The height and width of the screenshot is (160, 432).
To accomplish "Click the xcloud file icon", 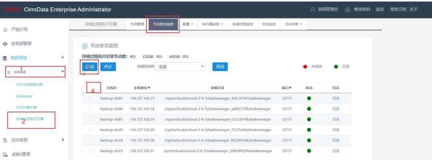I will pyautogui.click(x=8, y=72).
